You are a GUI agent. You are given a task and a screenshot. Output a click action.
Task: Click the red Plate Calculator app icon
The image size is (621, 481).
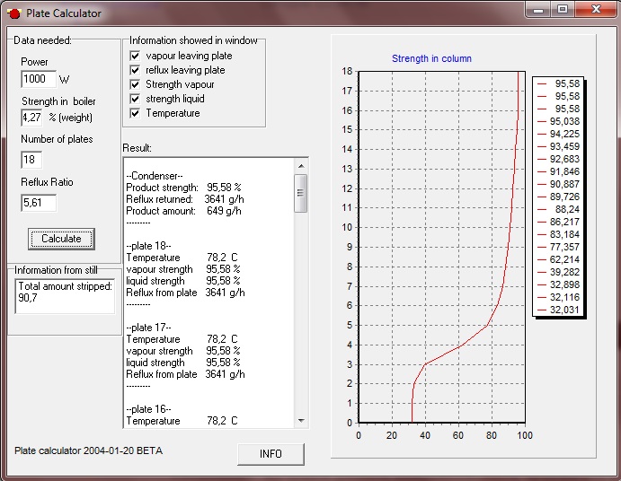13,13
